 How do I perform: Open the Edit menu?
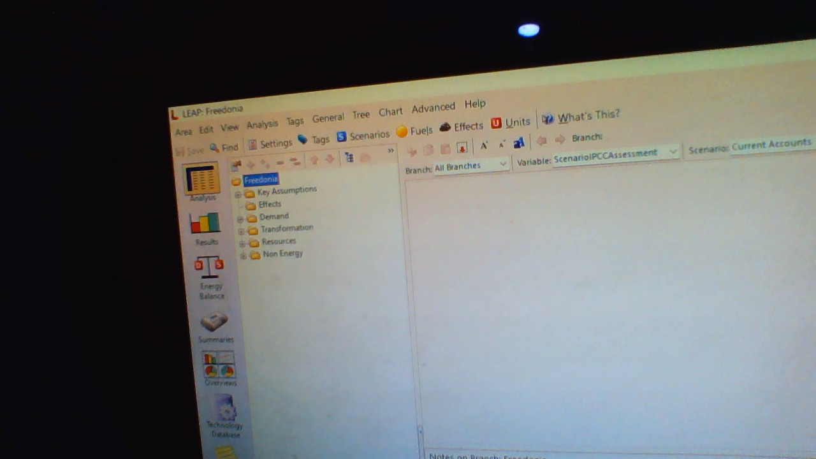coord(206,130)
